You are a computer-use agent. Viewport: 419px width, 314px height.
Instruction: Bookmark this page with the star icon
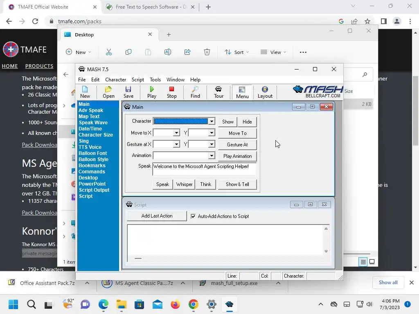click(367, 21)
